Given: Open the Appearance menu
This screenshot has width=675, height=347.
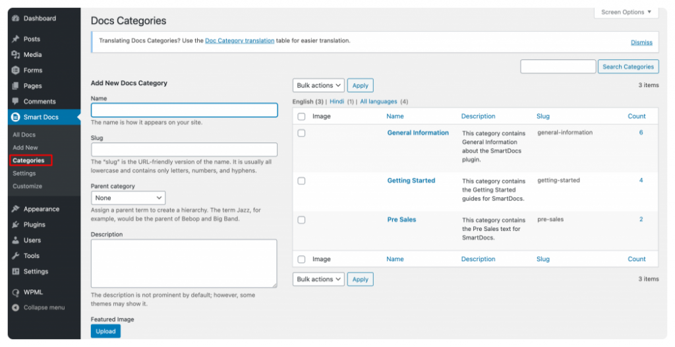Looking at the screenshot, I should (x=42, y=208).
